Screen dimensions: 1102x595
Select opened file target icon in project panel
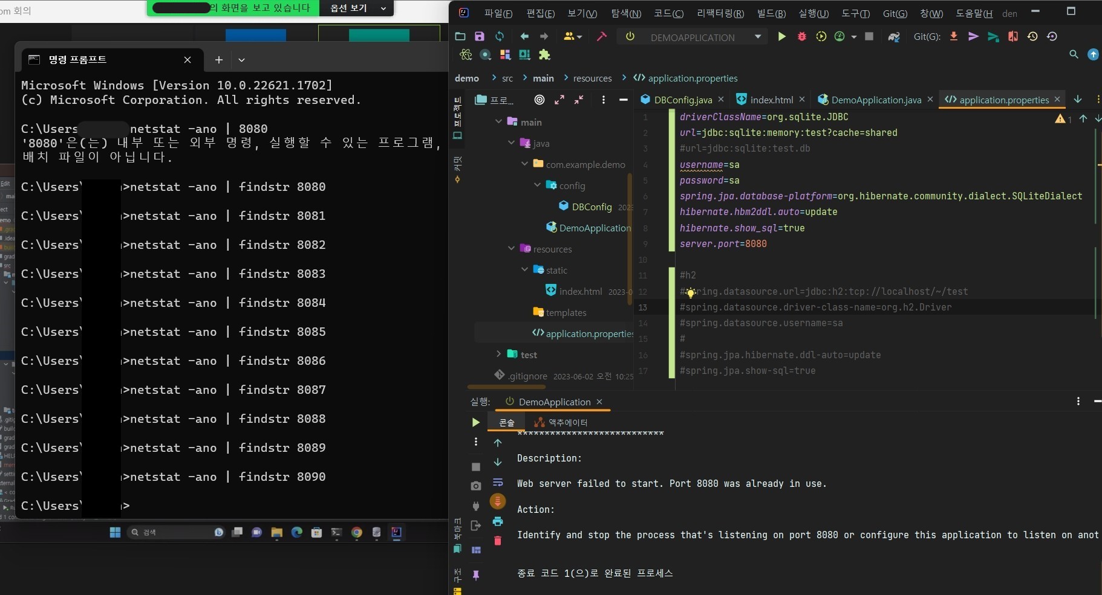tap(540, 100)
